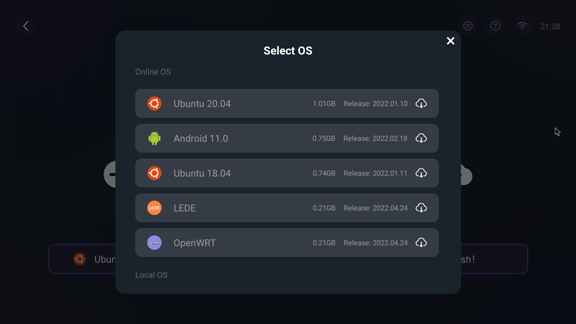Image resolution: width=576 pixels, height=324 pixels.
Task: Close the Select OS dialog
Action: tap(451, 41)
